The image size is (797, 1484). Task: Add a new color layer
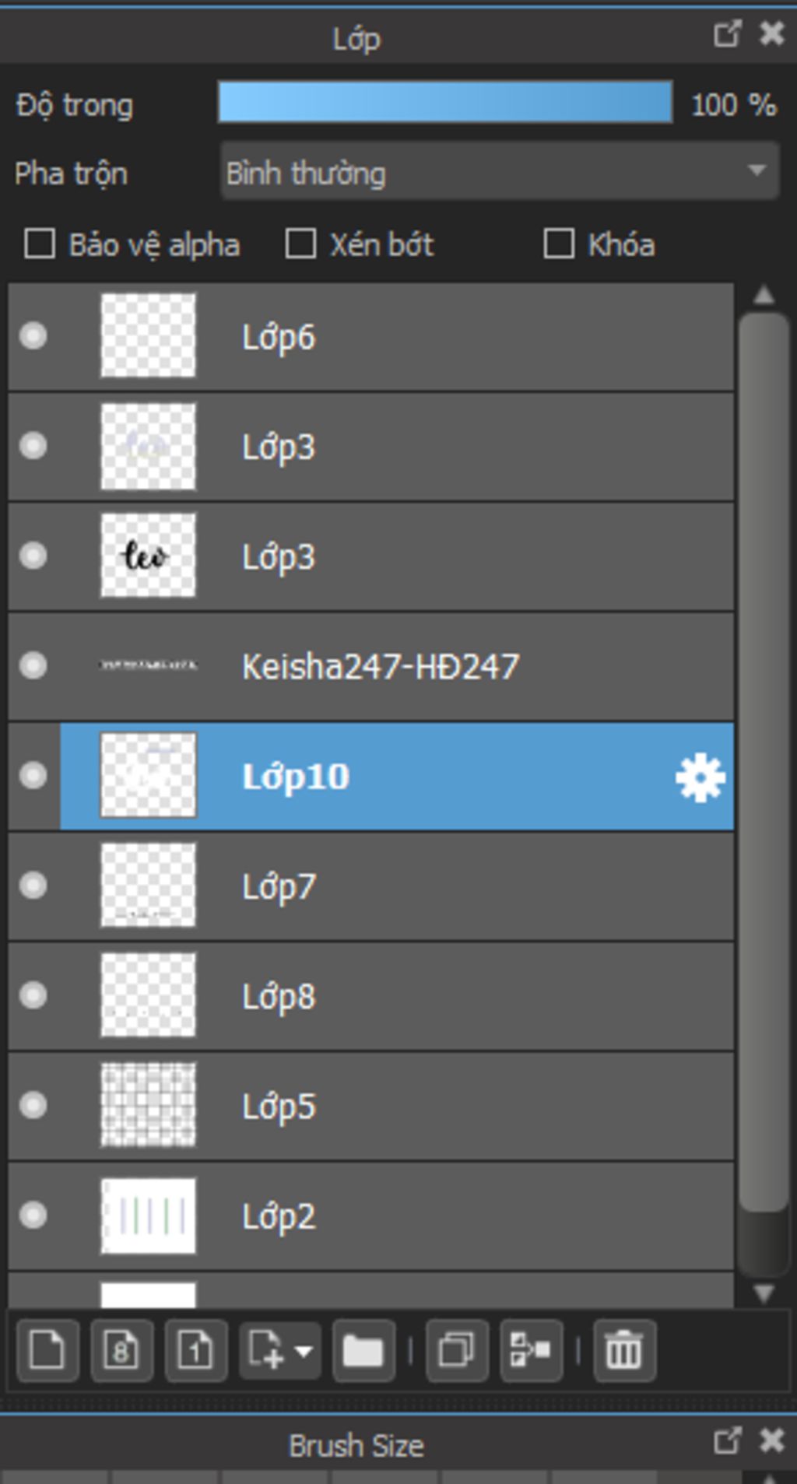(x=47, y=1350)
